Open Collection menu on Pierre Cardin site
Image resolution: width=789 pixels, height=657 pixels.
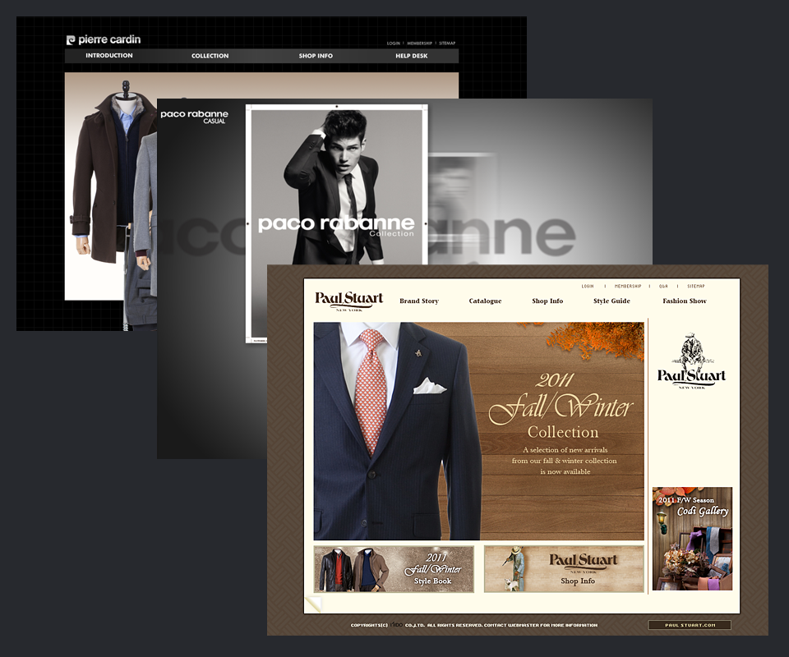pos(210,56)
